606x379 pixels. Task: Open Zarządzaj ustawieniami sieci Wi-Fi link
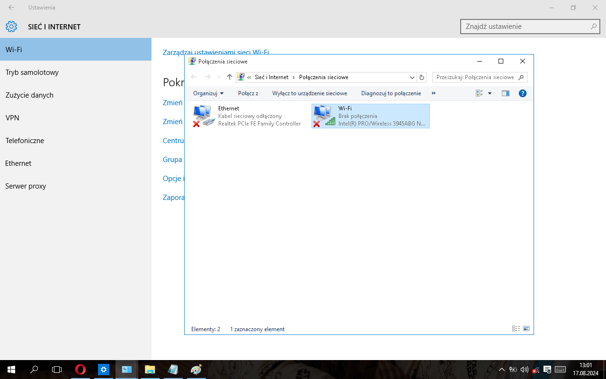pyautogui.click(x=216, y=52)
